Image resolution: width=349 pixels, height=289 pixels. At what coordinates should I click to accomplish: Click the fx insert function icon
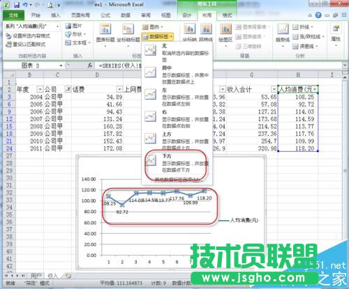tap(90, 65)
